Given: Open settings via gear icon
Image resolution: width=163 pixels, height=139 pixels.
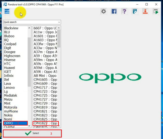Looking at the screenshot, I should 104,11.
